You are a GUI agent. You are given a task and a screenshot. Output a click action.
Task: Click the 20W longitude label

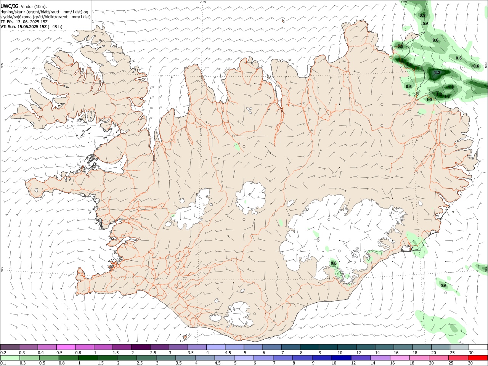[x=203, y=2]
